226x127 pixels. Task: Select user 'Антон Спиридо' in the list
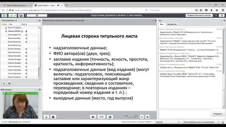tap(14, 28)
